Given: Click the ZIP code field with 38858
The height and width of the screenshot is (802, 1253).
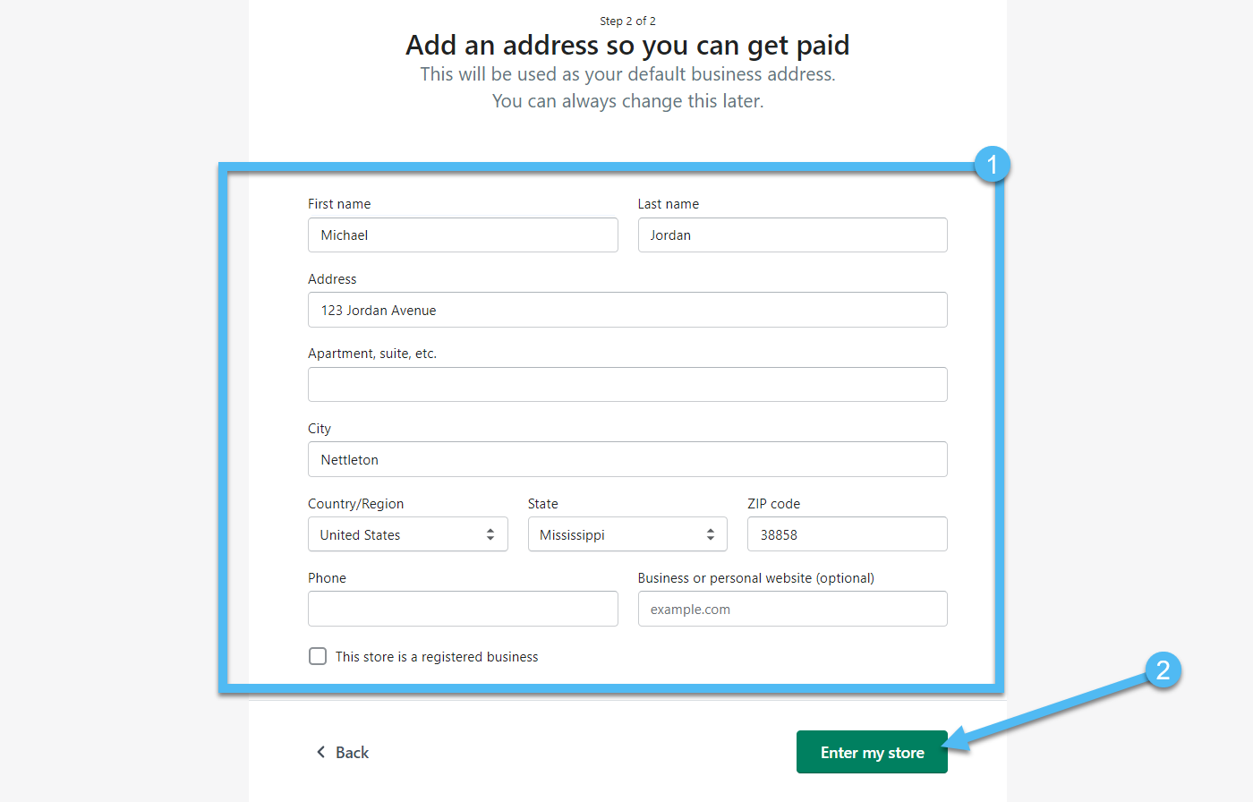Looking at the screenshot, I should [x=847, y=534].
